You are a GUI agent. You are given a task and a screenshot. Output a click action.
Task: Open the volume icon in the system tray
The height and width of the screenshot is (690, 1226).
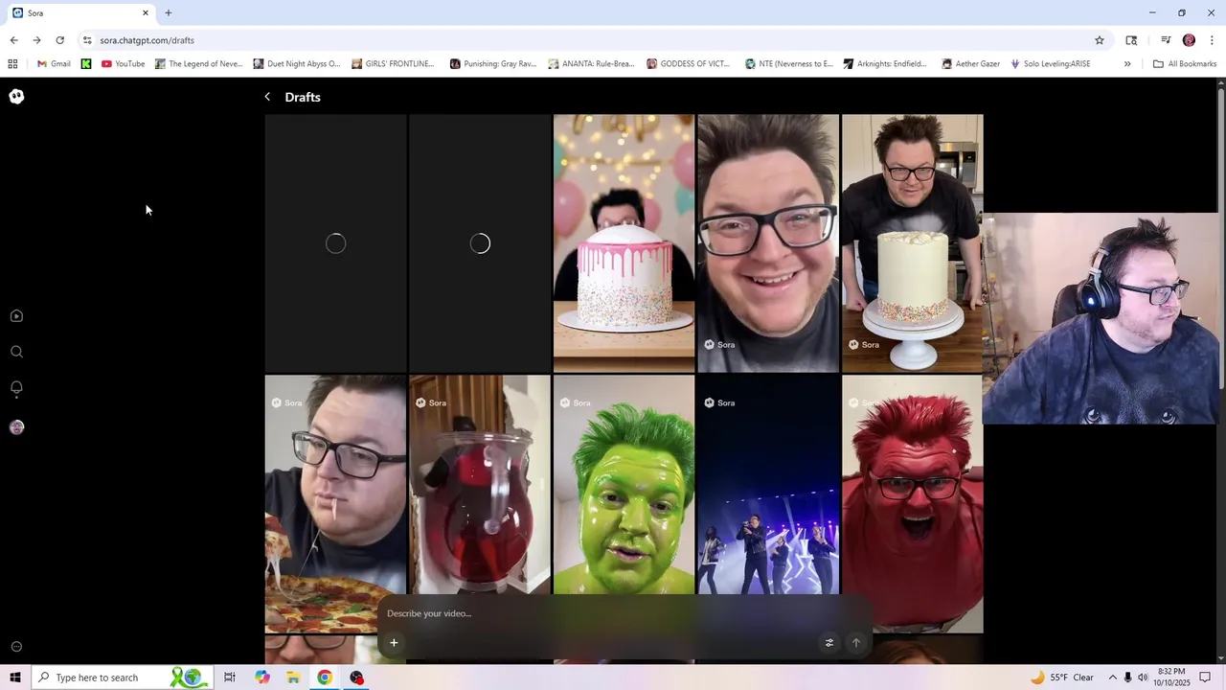point(1143,678)
